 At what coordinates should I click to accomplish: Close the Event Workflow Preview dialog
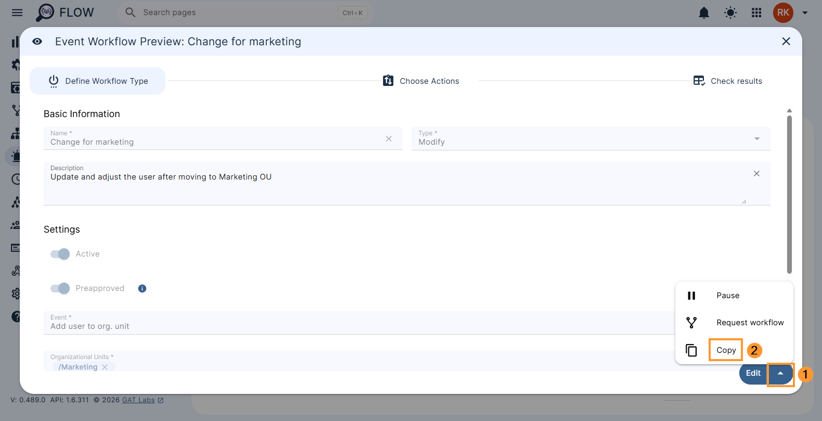786,41
